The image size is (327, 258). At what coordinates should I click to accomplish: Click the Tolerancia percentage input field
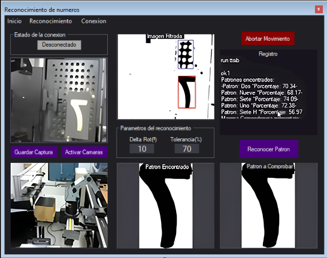[x=187, y=149]
